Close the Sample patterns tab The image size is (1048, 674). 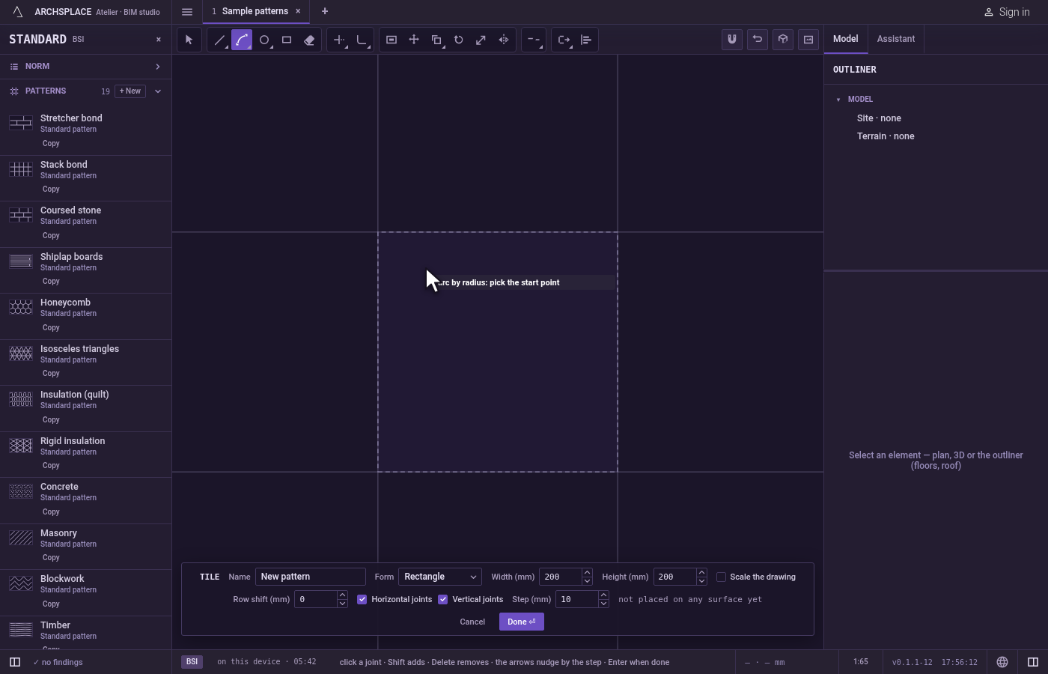pos(298,11)
